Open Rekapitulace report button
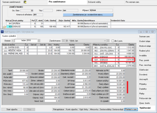Image resolution: width=157 pixels, height=113 pixels. pos(59,109)
